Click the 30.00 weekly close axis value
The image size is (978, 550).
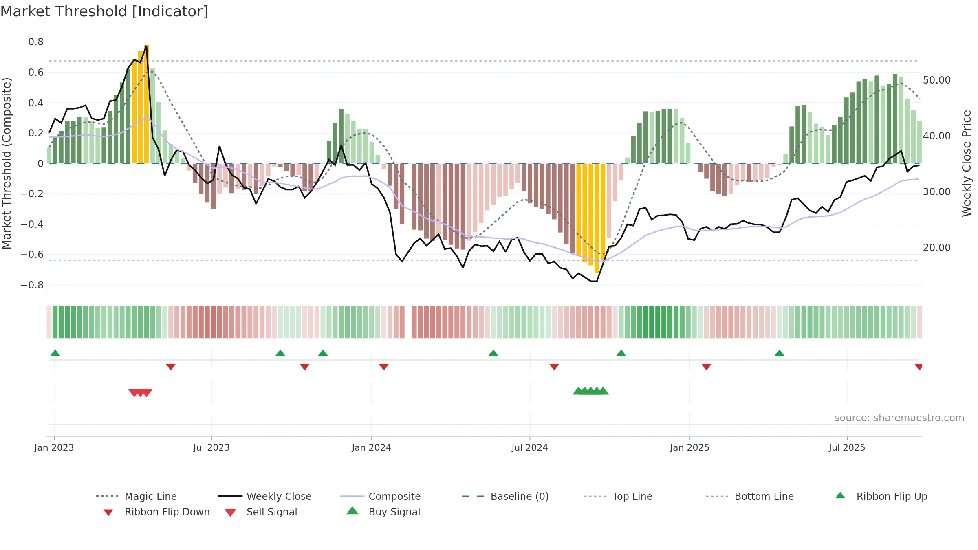click(x=937, y=192)
